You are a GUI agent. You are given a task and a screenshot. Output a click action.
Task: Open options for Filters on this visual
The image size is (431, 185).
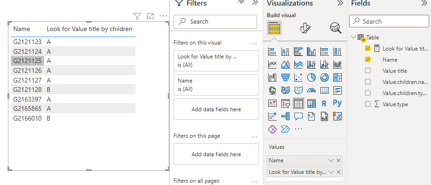pos(254,43)
